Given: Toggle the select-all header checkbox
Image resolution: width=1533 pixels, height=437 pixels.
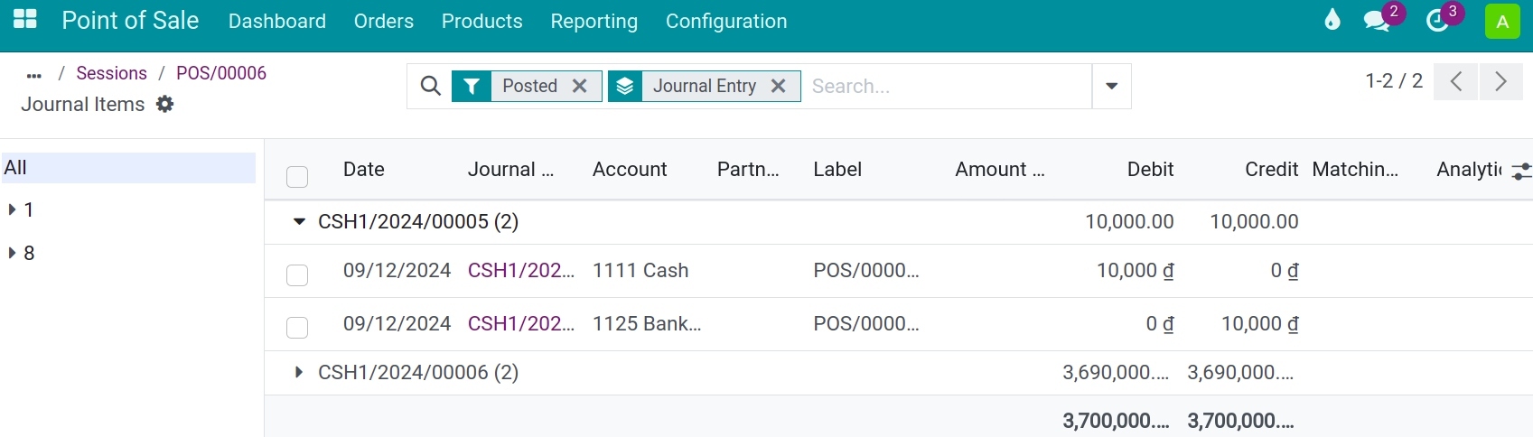Looking at the screenshot, I should 297,176.
